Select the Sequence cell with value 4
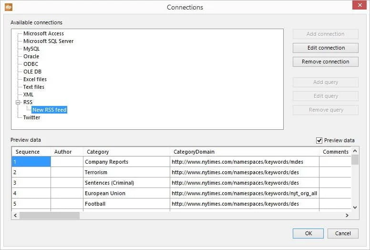The width and height of the screenshot is (370, 250). [x=31, y=193]
